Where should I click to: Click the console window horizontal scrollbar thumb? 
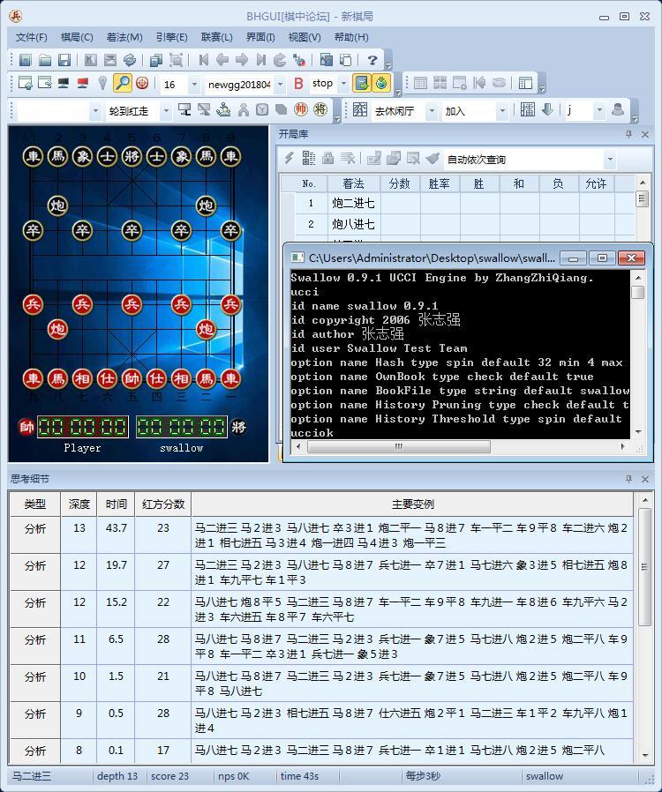tap(398, 446)
